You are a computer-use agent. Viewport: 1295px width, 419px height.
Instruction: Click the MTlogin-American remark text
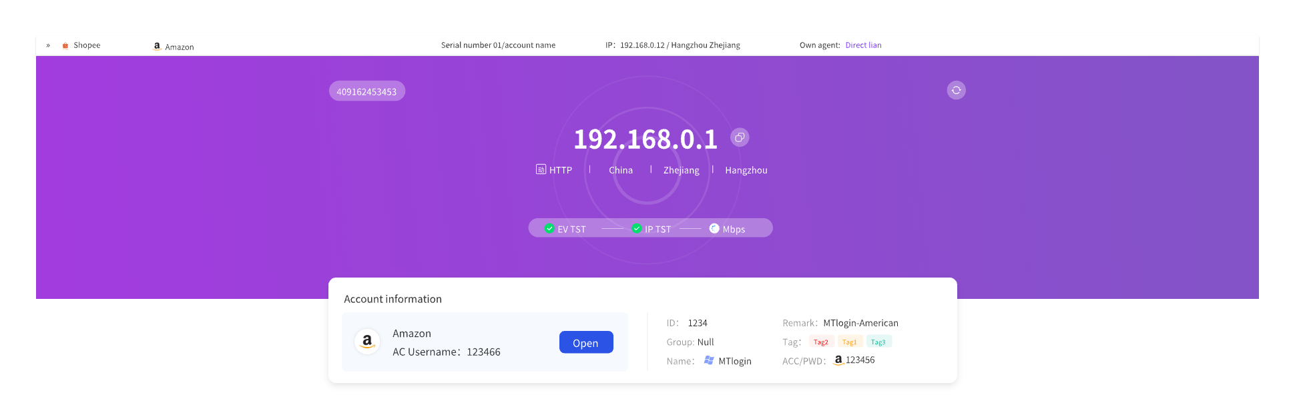tap(860, 323)
